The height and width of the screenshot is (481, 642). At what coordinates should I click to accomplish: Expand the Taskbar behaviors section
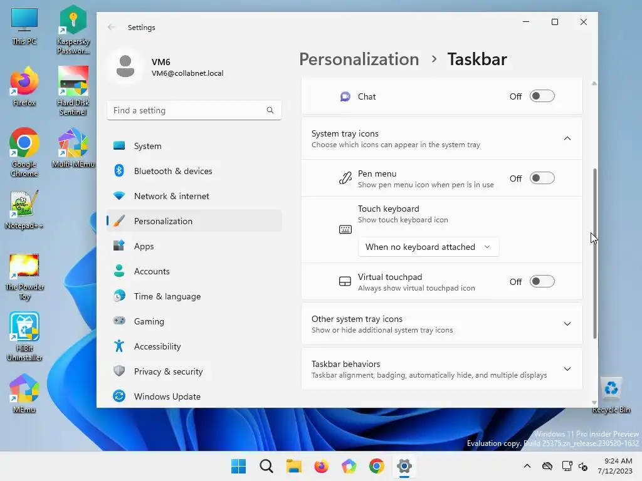point(567,369)
